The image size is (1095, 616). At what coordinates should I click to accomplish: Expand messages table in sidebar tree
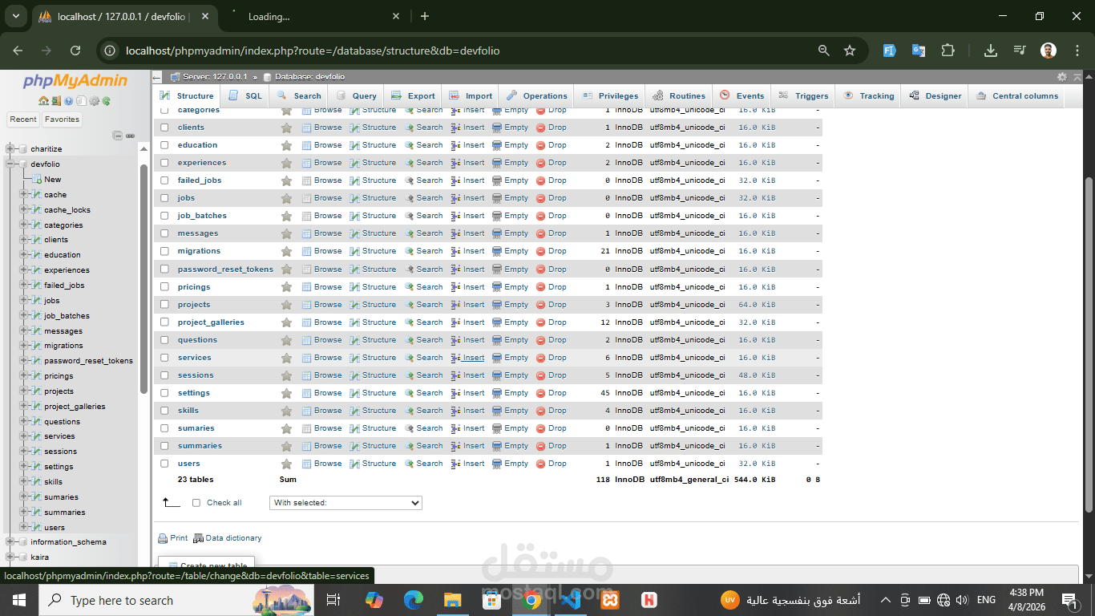[24, 331]
